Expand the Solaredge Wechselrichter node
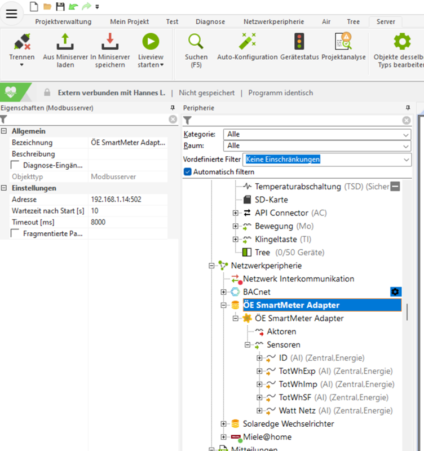 click(x=224, y=424)
